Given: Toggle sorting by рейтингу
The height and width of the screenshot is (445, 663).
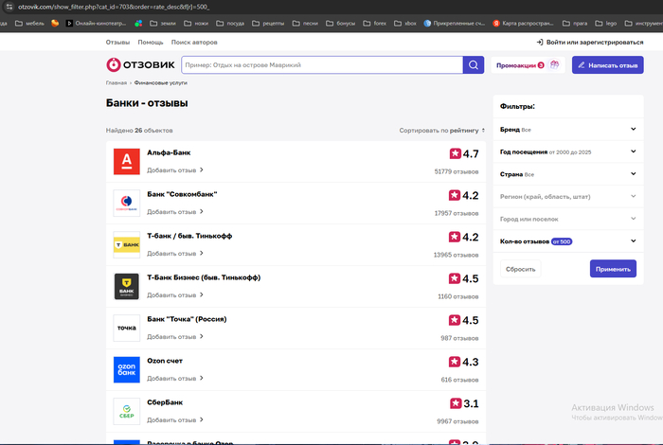Looking at the screenshot, I should (442, 130).
